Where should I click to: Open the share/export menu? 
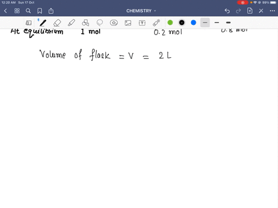pos(51,11)
